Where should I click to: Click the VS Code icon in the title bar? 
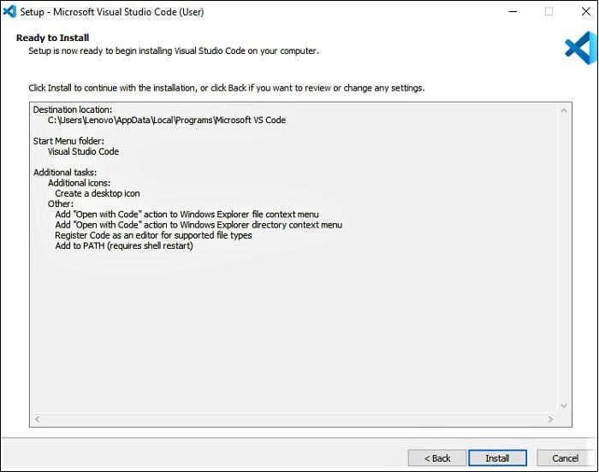pos(10,12)
